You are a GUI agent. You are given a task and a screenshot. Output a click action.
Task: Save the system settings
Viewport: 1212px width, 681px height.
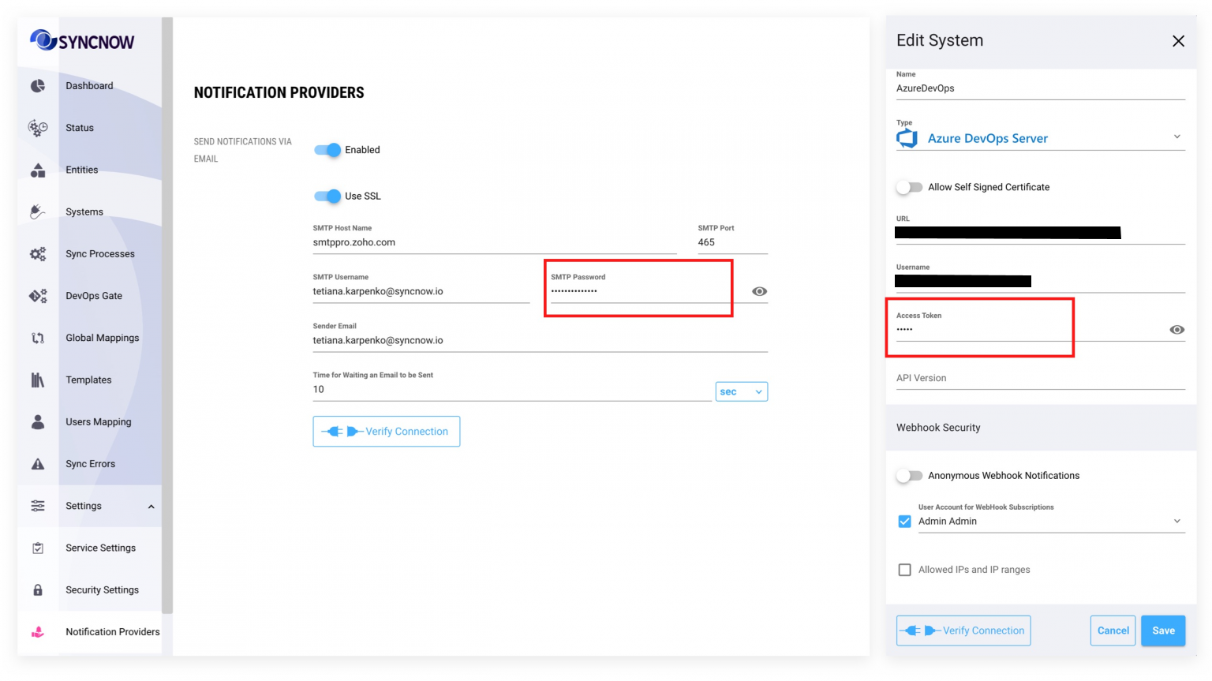[x=1163, y=630]
